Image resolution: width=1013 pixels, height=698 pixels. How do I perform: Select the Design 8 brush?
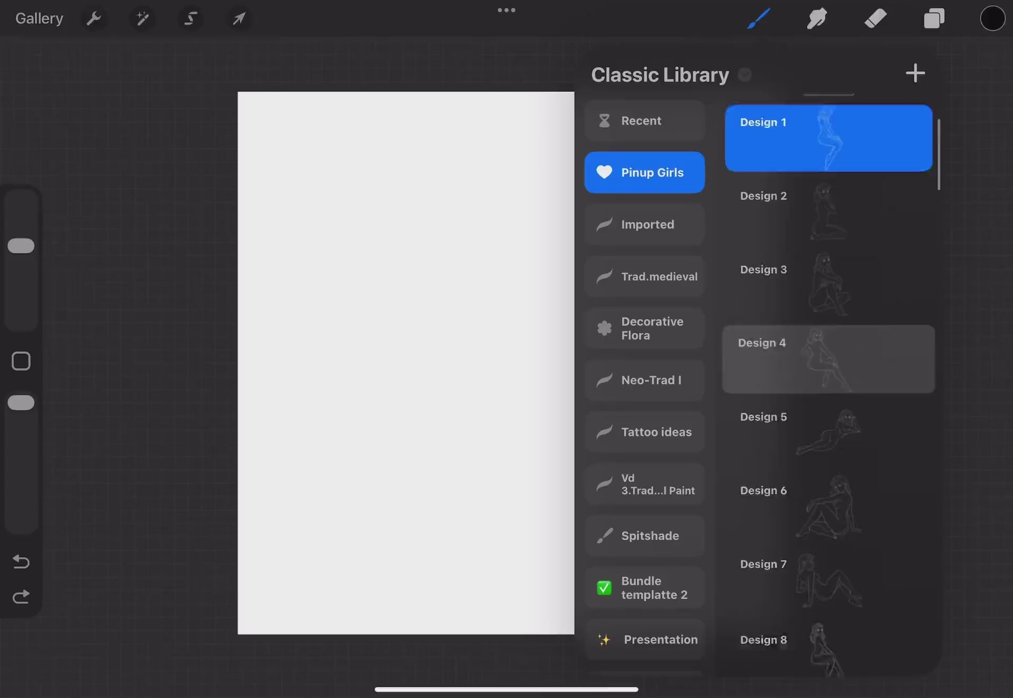pos(828,649)
